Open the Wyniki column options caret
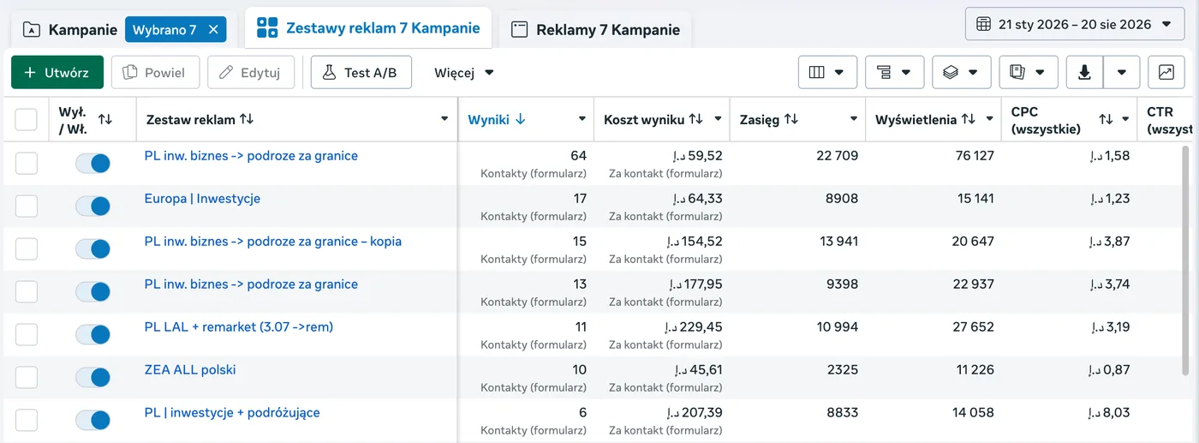This screenshot has width=1199, height=443. 582,119
